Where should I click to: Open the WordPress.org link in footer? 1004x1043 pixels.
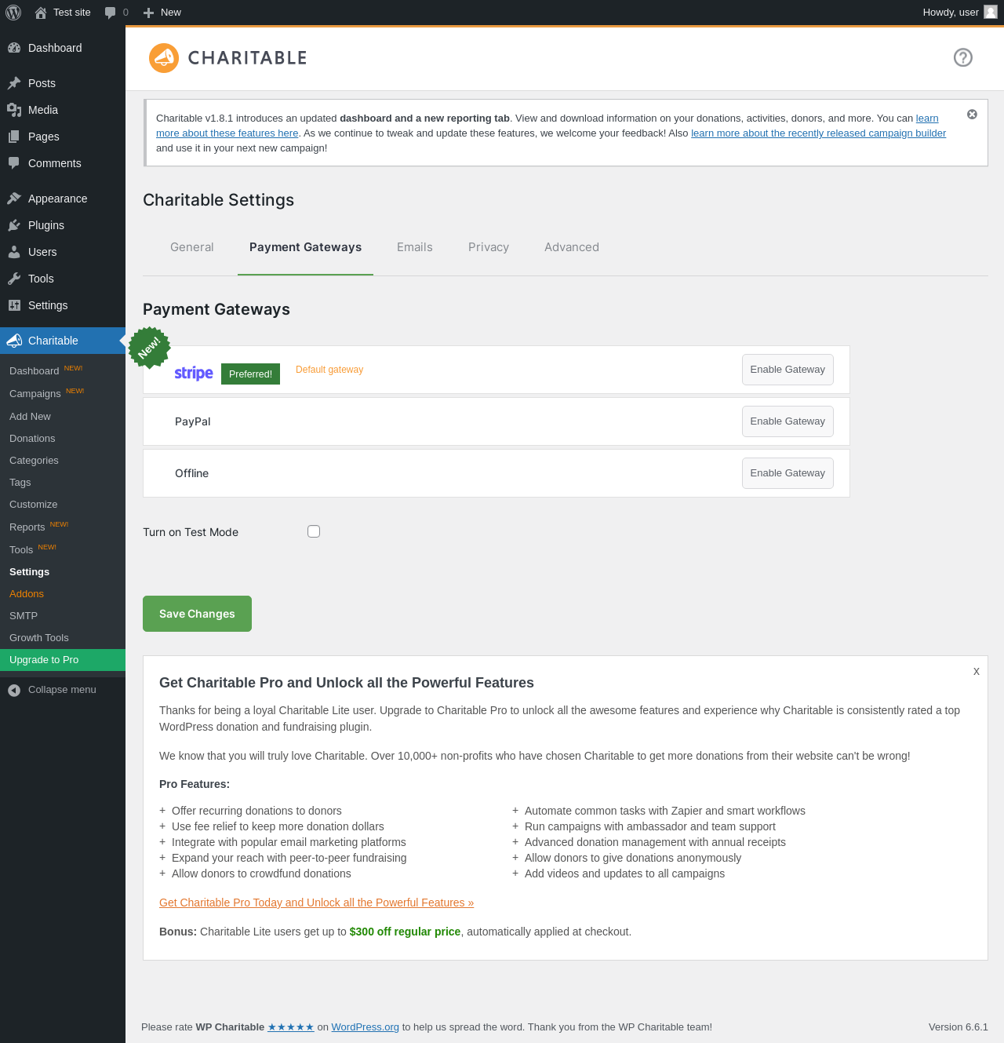pyautogui.click(x=365, y=1027)
